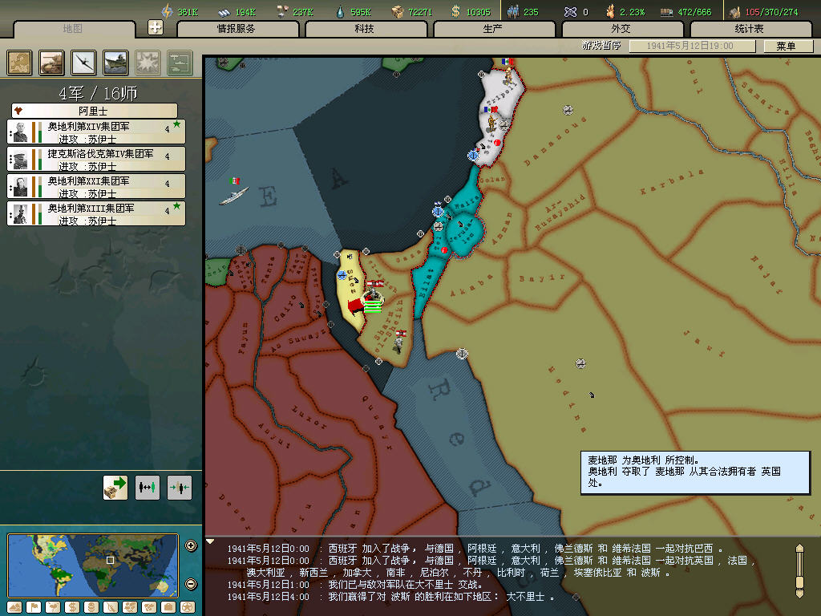Viewport: 821px width, 616px height.
Task: Select the 地图 tab
Action: point(74,29)
